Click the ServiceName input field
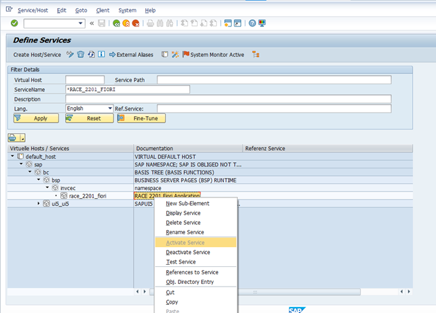The width and height of the screenshot is (436, 313). click(x=127, y=90)
